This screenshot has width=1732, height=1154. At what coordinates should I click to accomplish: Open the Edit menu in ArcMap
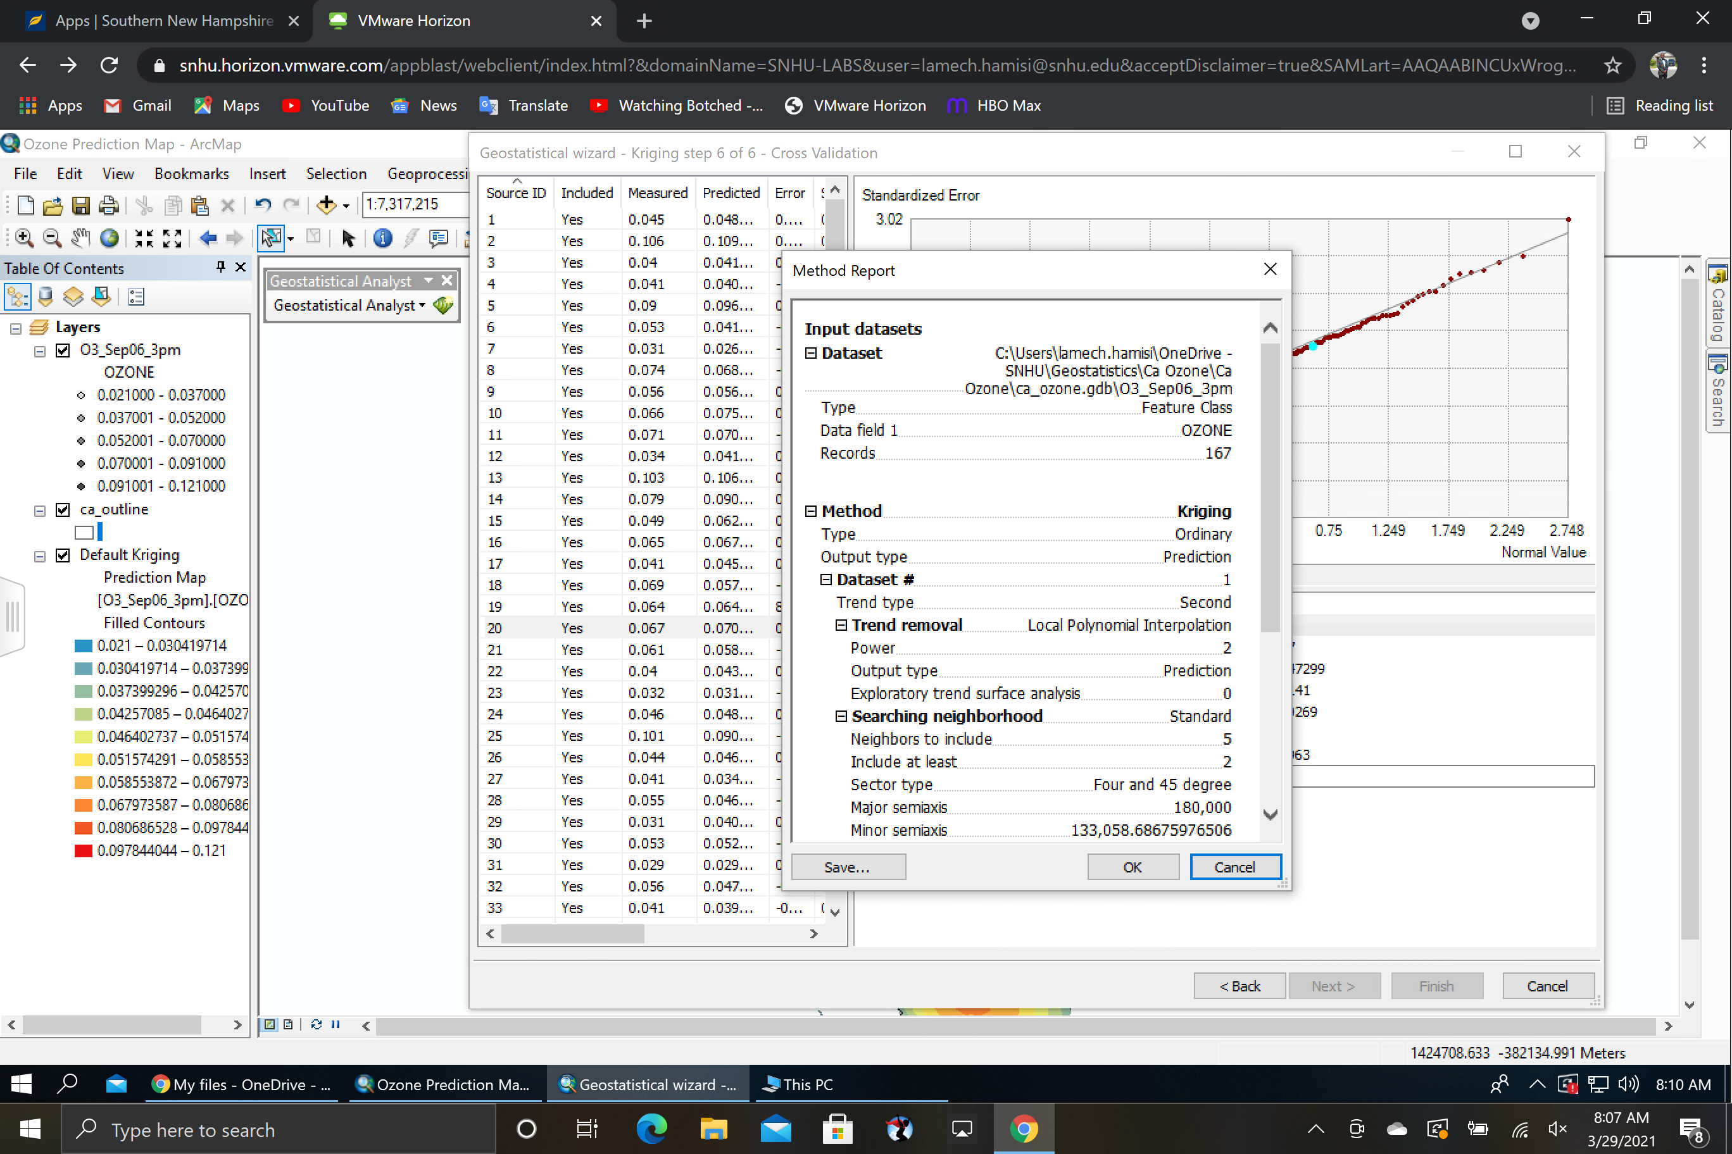click(x=69, y=174)
